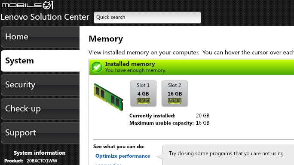Viewport: 294px width, 165px height.
Task: Open the Optimize performance link
Action: click(x=122, y=156)
